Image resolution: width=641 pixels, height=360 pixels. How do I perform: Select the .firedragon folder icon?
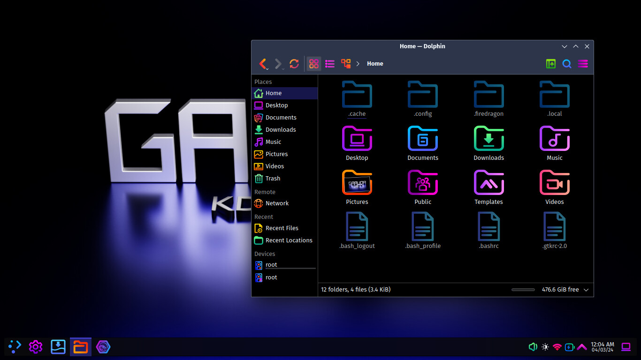coord(488,94)
